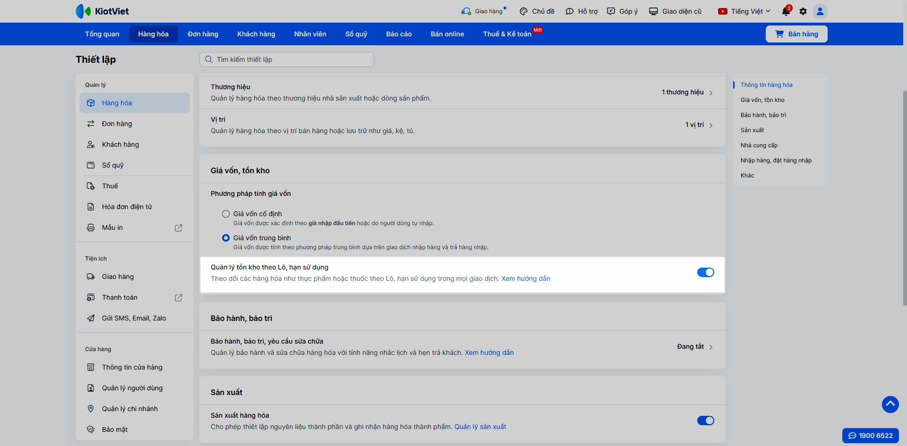The image size is (907, 446).
Task: Select Giá vốn cố định radio option
Action: tap(226, 214)
